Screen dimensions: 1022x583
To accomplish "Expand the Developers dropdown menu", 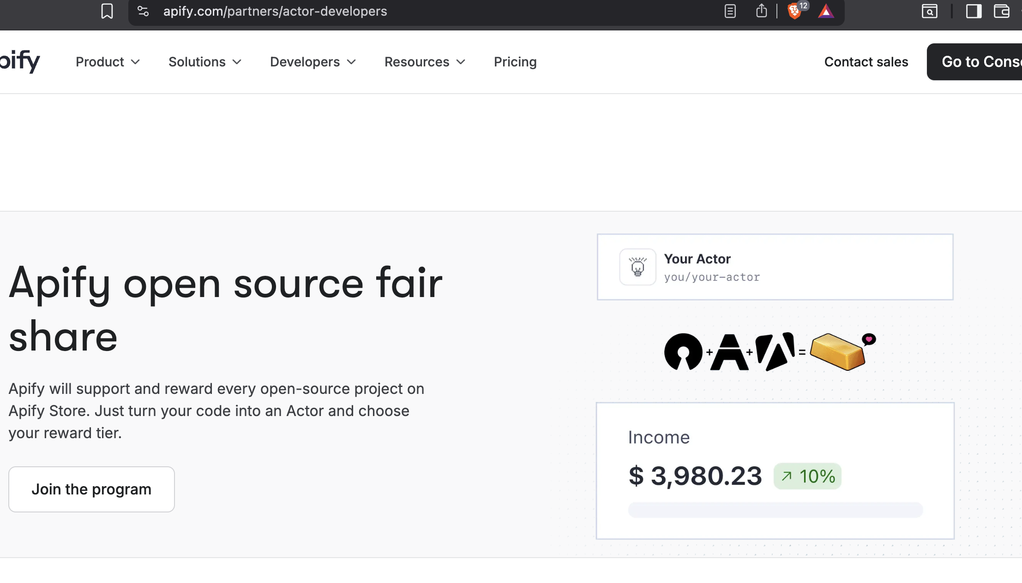I will pyautogui.click(x=313, y=62).
